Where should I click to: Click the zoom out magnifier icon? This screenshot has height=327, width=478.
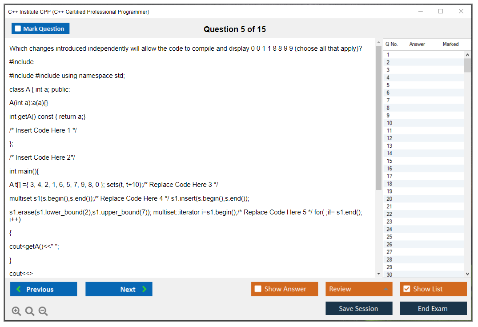tap(43, 311)
